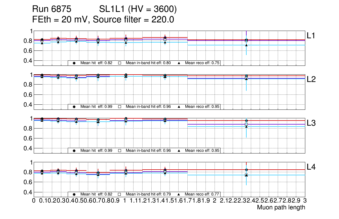
Task: Click the open square marker in L1 legend
Action: click(x=119, y=63)
